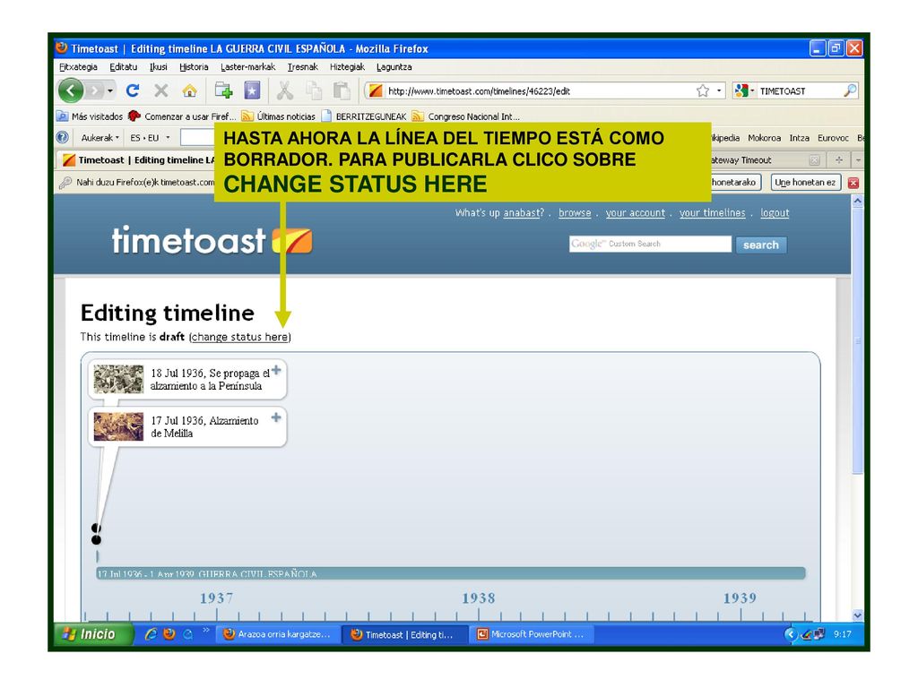Launch Firefox from the quick launch bar

click(x=169, y=634)
